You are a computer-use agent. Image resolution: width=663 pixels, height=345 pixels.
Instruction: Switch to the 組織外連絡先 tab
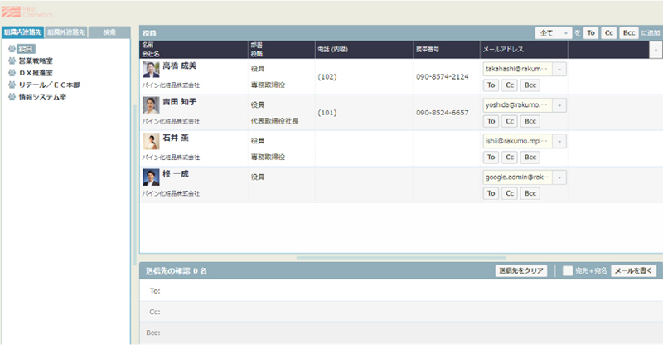66,32
